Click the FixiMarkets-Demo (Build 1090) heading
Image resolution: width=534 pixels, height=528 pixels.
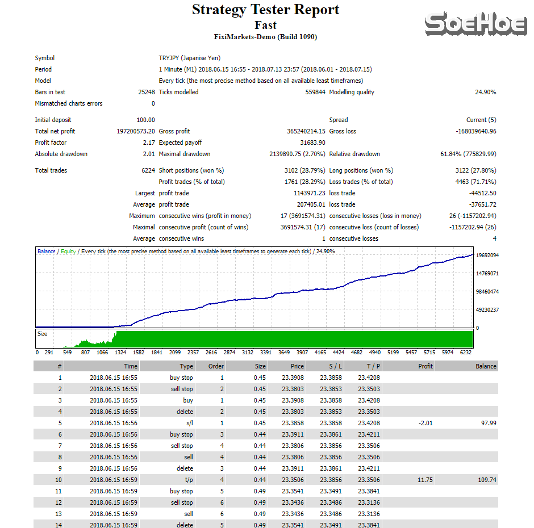265,37
